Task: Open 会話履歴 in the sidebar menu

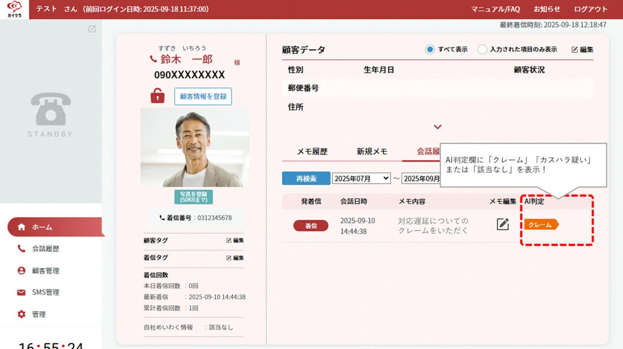Action: (46, 249)
